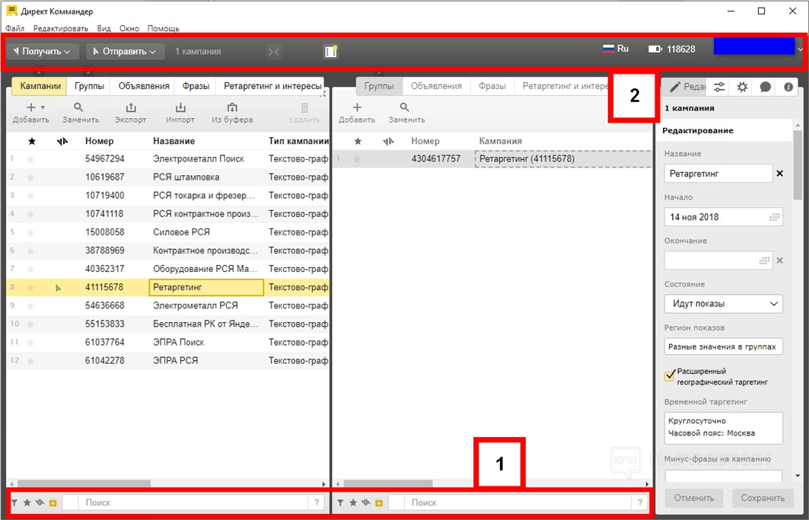This screenshot has height=520, width=809.
Task: Expand the account menu arrow
Action: point(800,49)
